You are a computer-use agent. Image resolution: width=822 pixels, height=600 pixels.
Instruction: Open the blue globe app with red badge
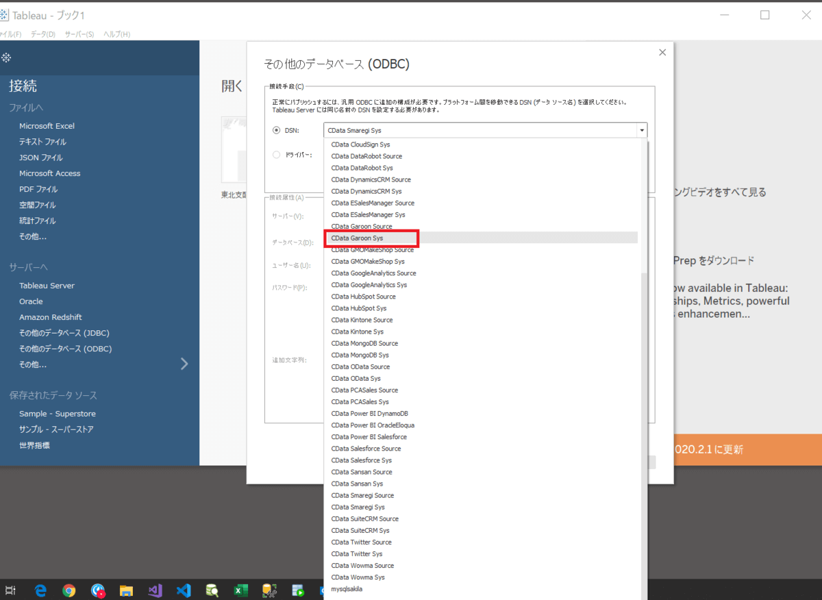(98, 590)
